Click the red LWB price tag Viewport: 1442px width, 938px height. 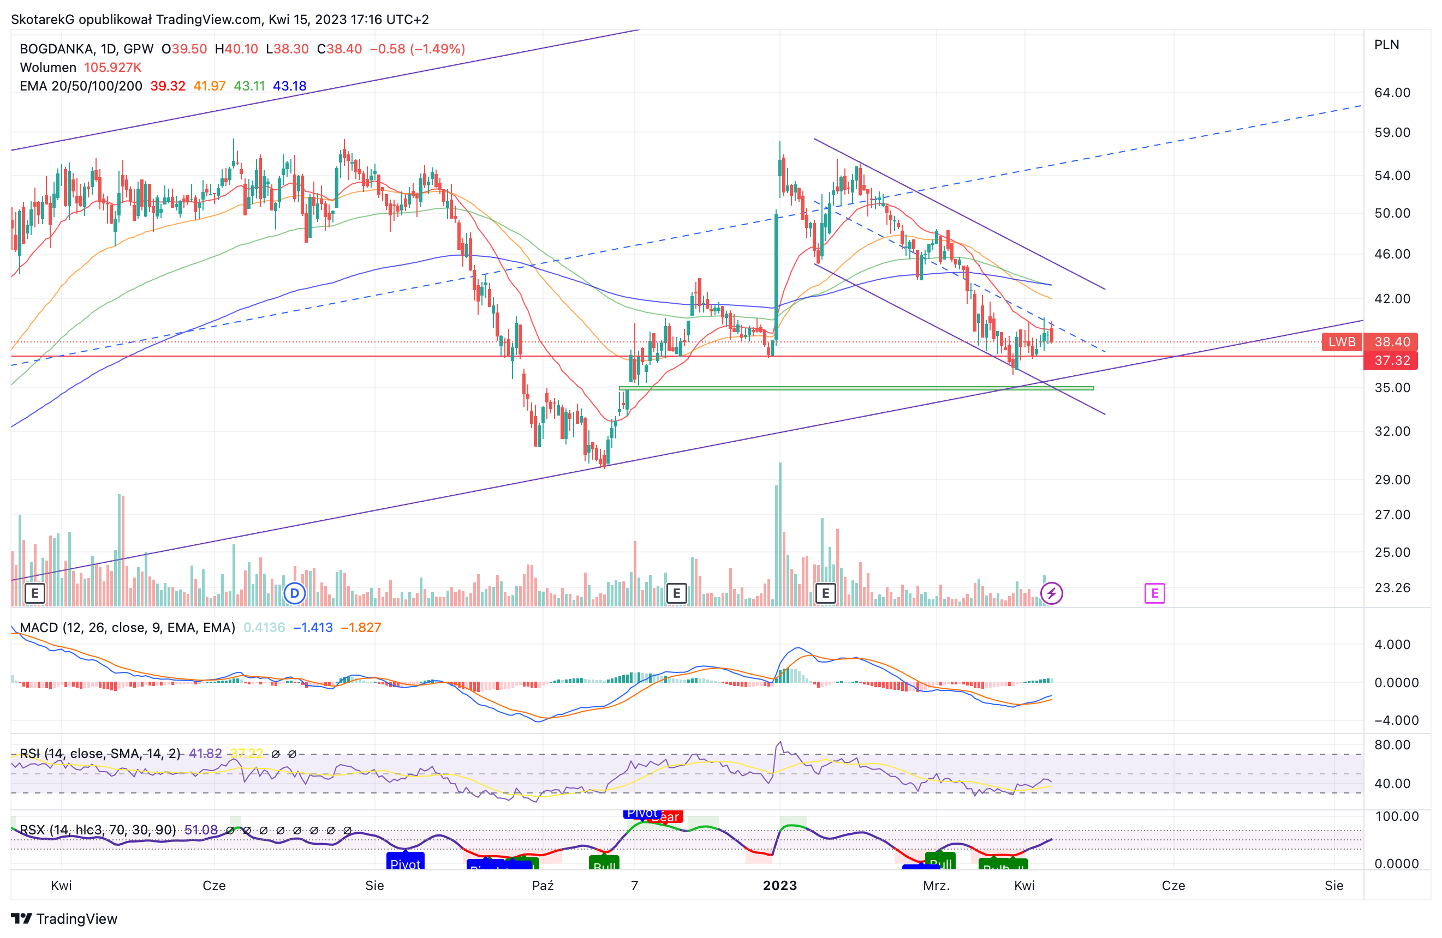pos(1342,341)
